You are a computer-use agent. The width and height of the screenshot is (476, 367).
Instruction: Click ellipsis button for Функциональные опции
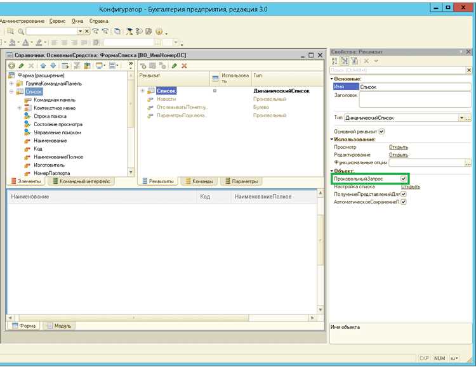tap(468, 163)
